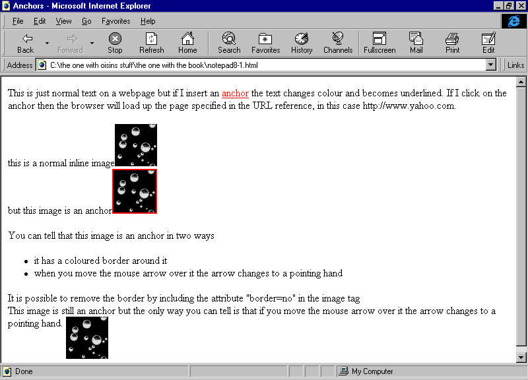Open the Mail toolbar button

[416, 43]
